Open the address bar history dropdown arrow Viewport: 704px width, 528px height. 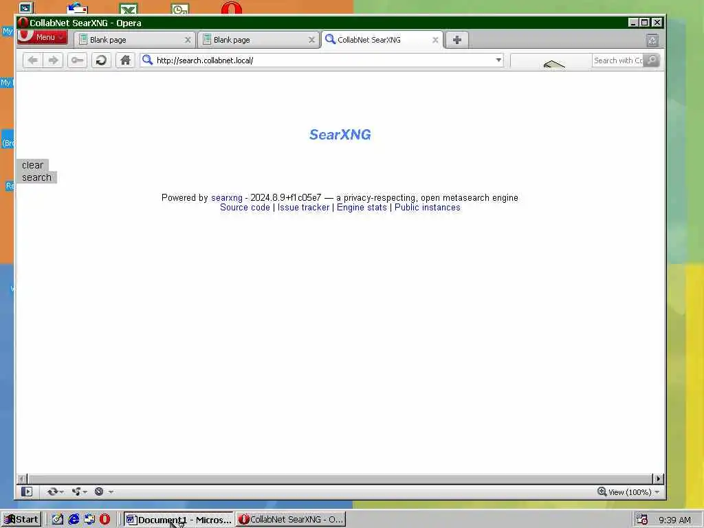click(498, 60)
